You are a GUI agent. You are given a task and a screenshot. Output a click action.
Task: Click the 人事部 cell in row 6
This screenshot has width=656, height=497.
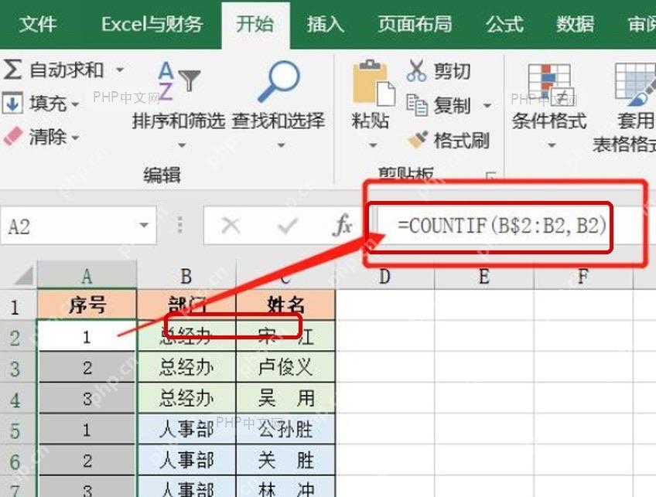[186, 460]
